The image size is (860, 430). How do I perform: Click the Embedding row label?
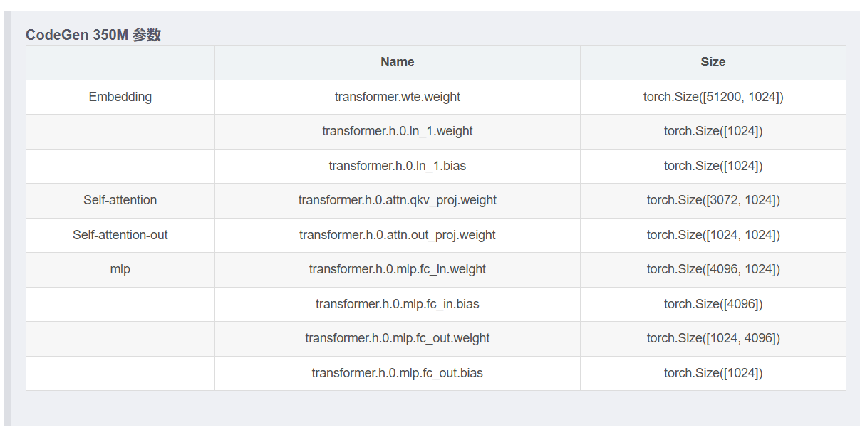(x=120, y=97)
